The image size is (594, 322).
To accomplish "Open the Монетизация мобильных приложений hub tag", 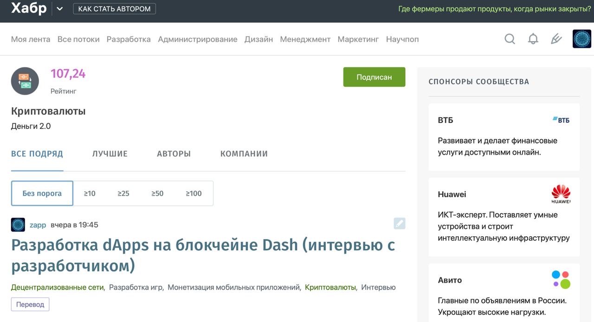I will (x=234, y=287).
